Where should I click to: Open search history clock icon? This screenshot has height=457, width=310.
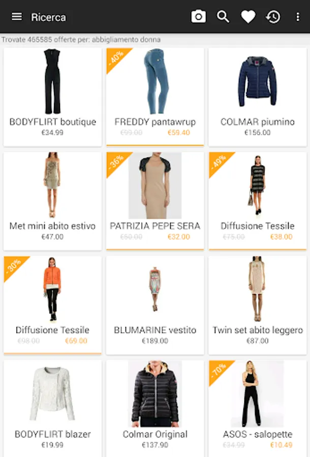[273, 17]
